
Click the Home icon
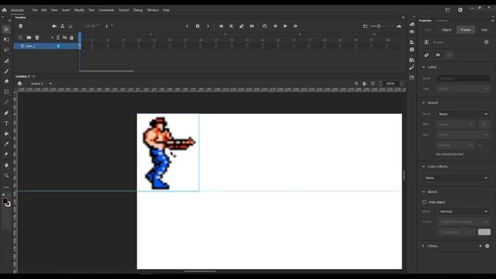pyautogui.click(x=4, y=10)
